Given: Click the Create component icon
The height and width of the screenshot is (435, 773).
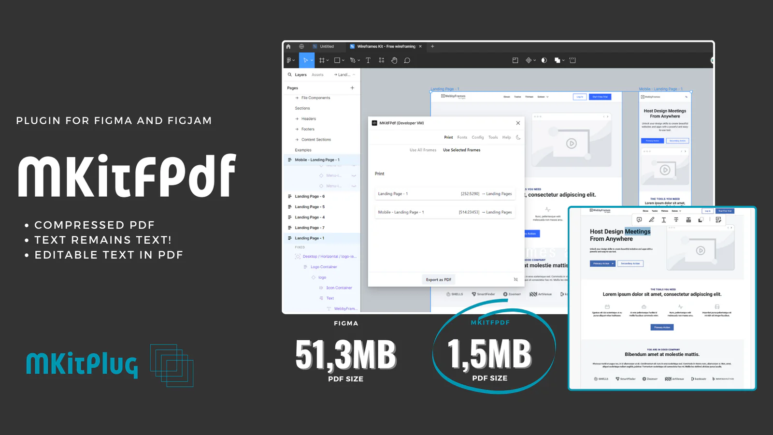Looking at the screenshot, I should pos(529,60).
